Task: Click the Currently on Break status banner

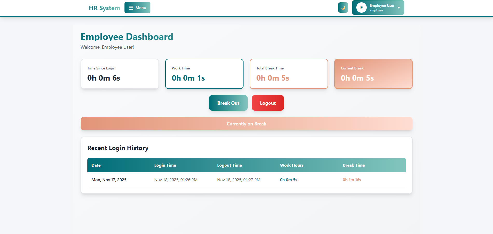Action: pos(247,124)
